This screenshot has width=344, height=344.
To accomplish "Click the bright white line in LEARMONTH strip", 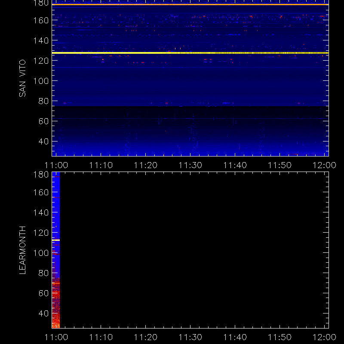I will pos(56,240).
